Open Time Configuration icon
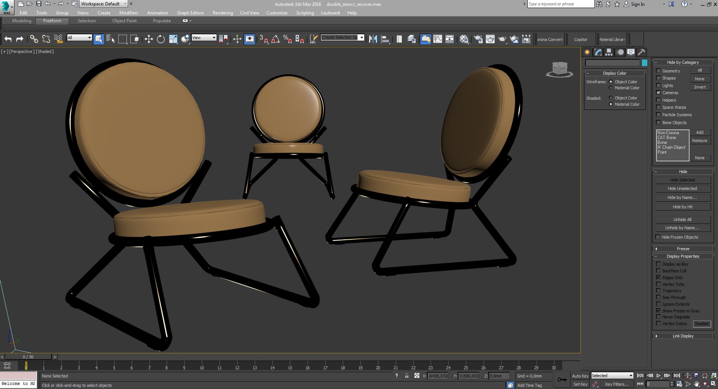The height and width of the screenshot is (389, 718). 679,384
